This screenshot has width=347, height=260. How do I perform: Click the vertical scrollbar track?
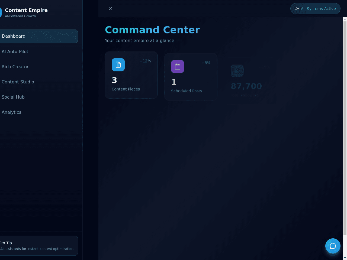pyautogui.click(x=345, y=138)
